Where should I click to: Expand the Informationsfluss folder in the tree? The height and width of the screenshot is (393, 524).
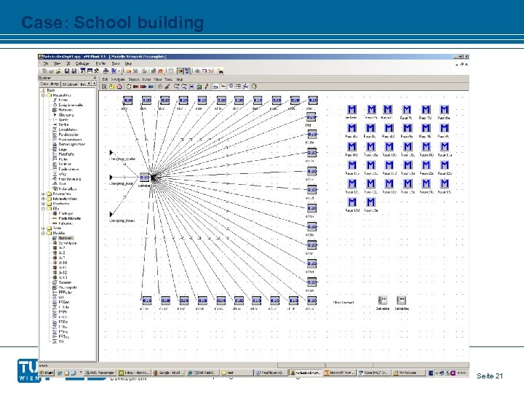pyautogui.click(x=43, y=199)
